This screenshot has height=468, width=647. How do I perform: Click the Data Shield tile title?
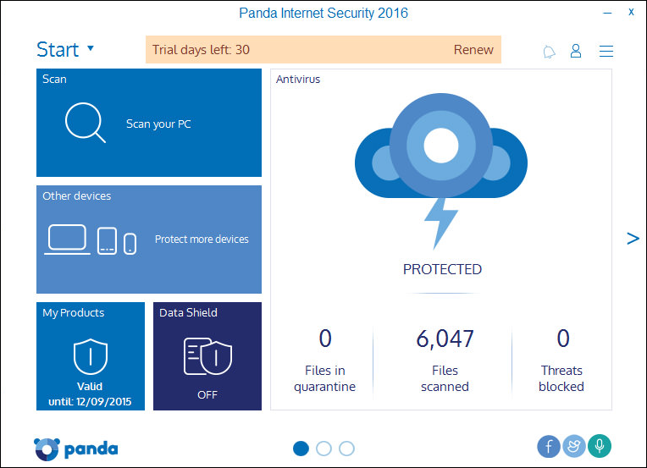click(x=188, y=312)
